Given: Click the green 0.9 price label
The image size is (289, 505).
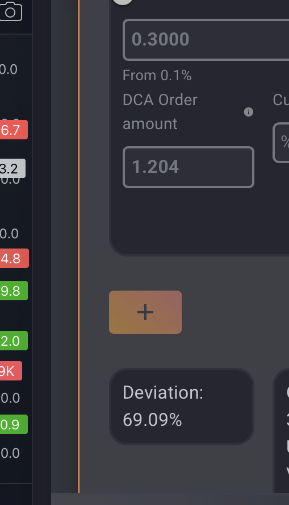Looking at the screenshot, I should (14, 424).
